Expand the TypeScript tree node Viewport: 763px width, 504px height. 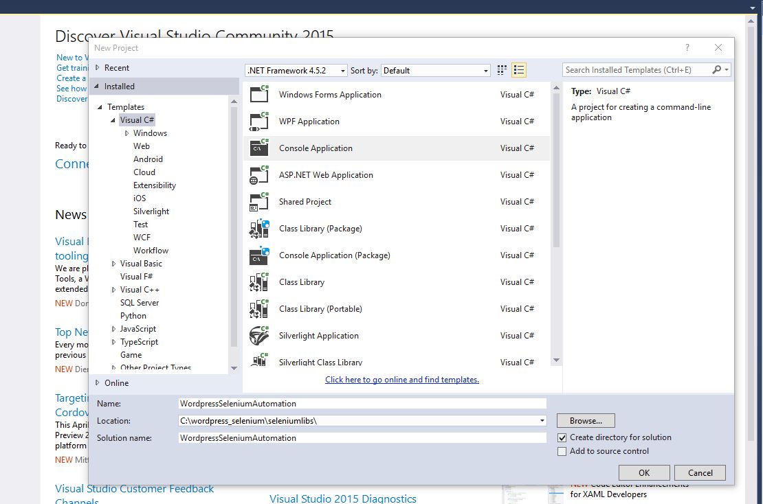[113, 342]
